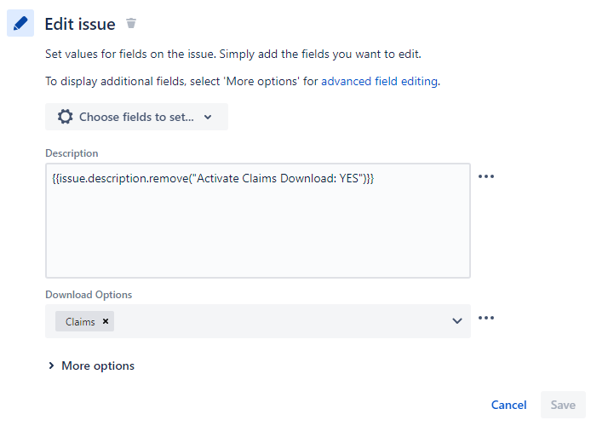591x426 pixels.
Task: Cancel the edit issue changes
Action: click(508, 405)
